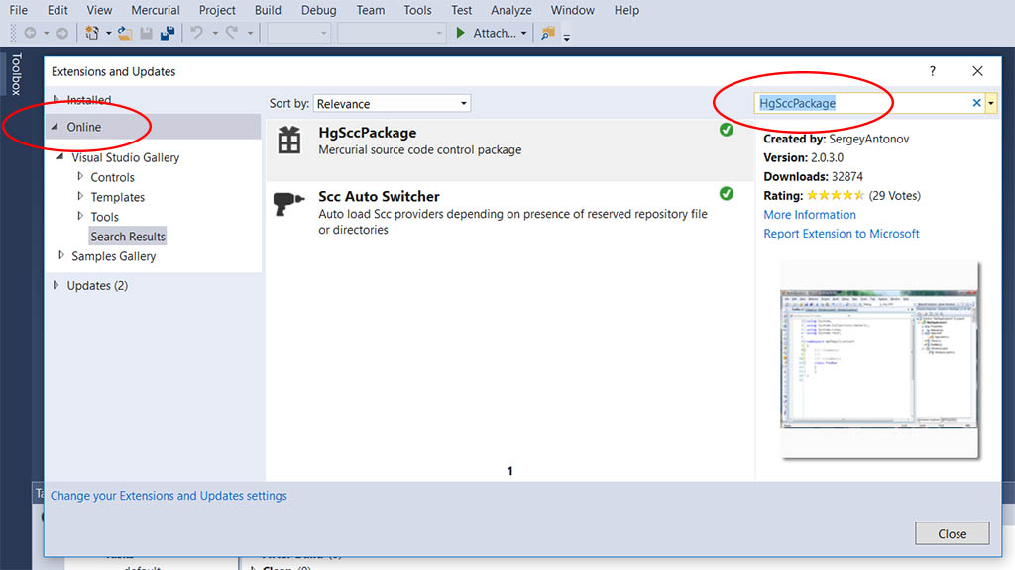This screenshot has width=1015, height=570.
Task: Open the File menu
Action: [18, 10]
